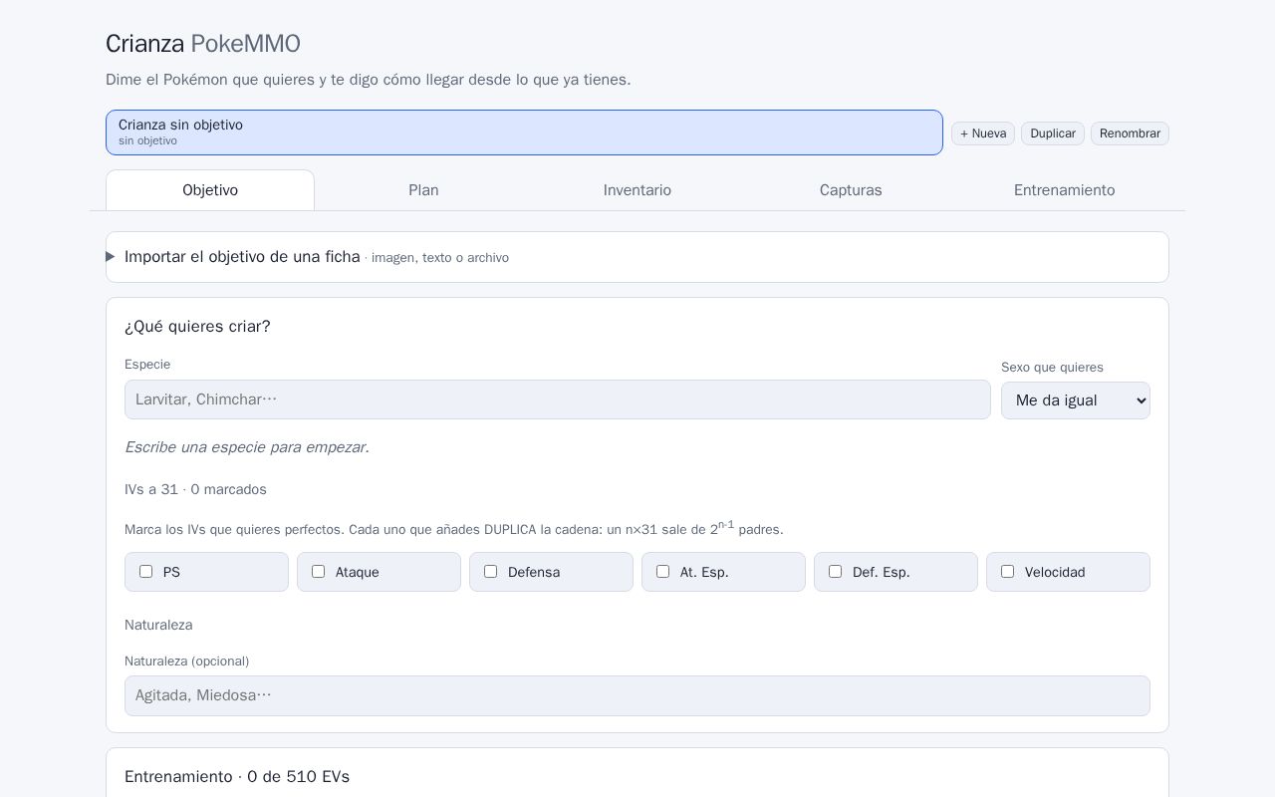Image resolution: width=1275 pixels, height=797 pixels.
Task: Create a new breeding with '+ Nueva'
Action: click(x=983, y=133)
